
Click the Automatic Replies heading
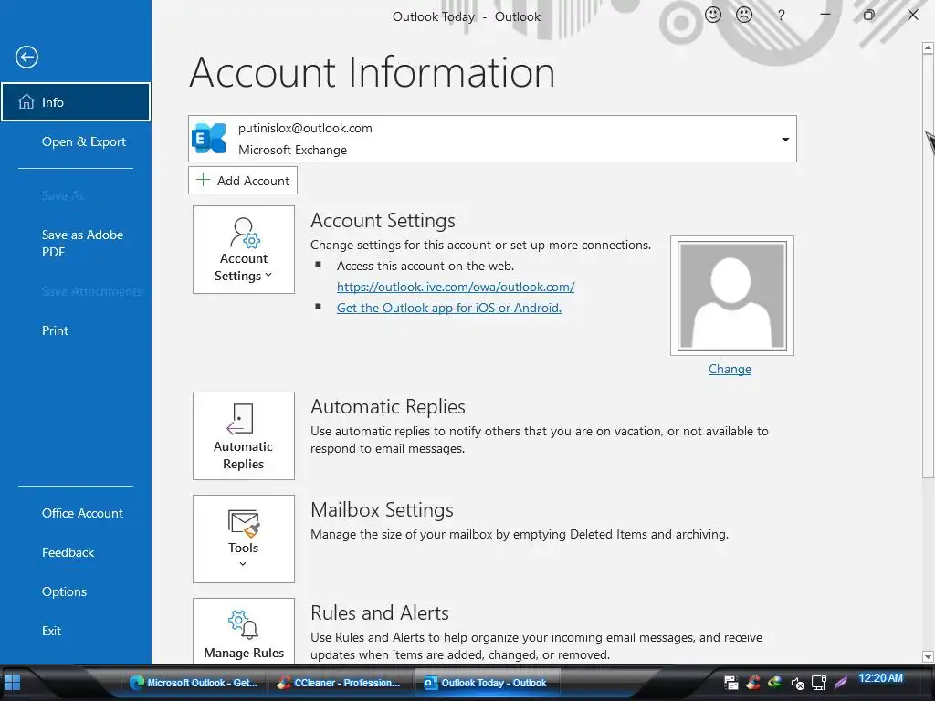coord(388,406)
